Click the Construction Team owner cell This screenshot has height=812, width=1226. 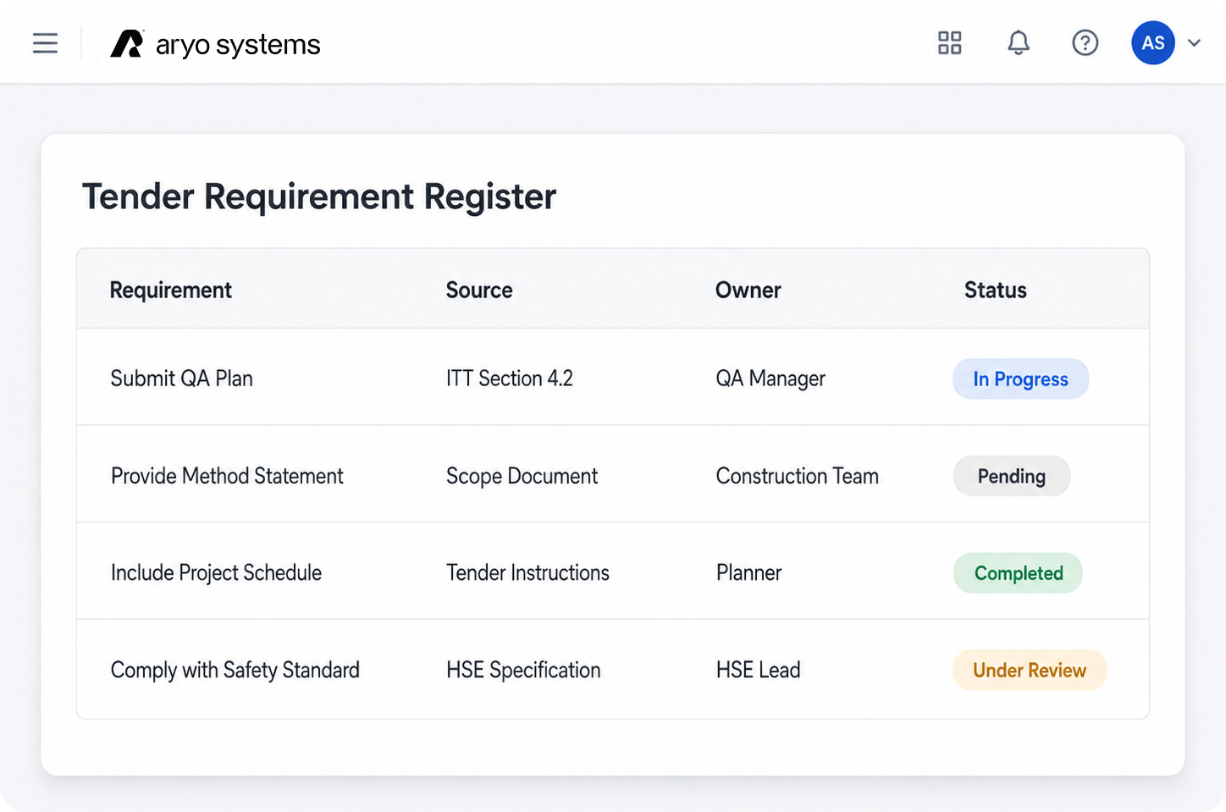(798, 476)
